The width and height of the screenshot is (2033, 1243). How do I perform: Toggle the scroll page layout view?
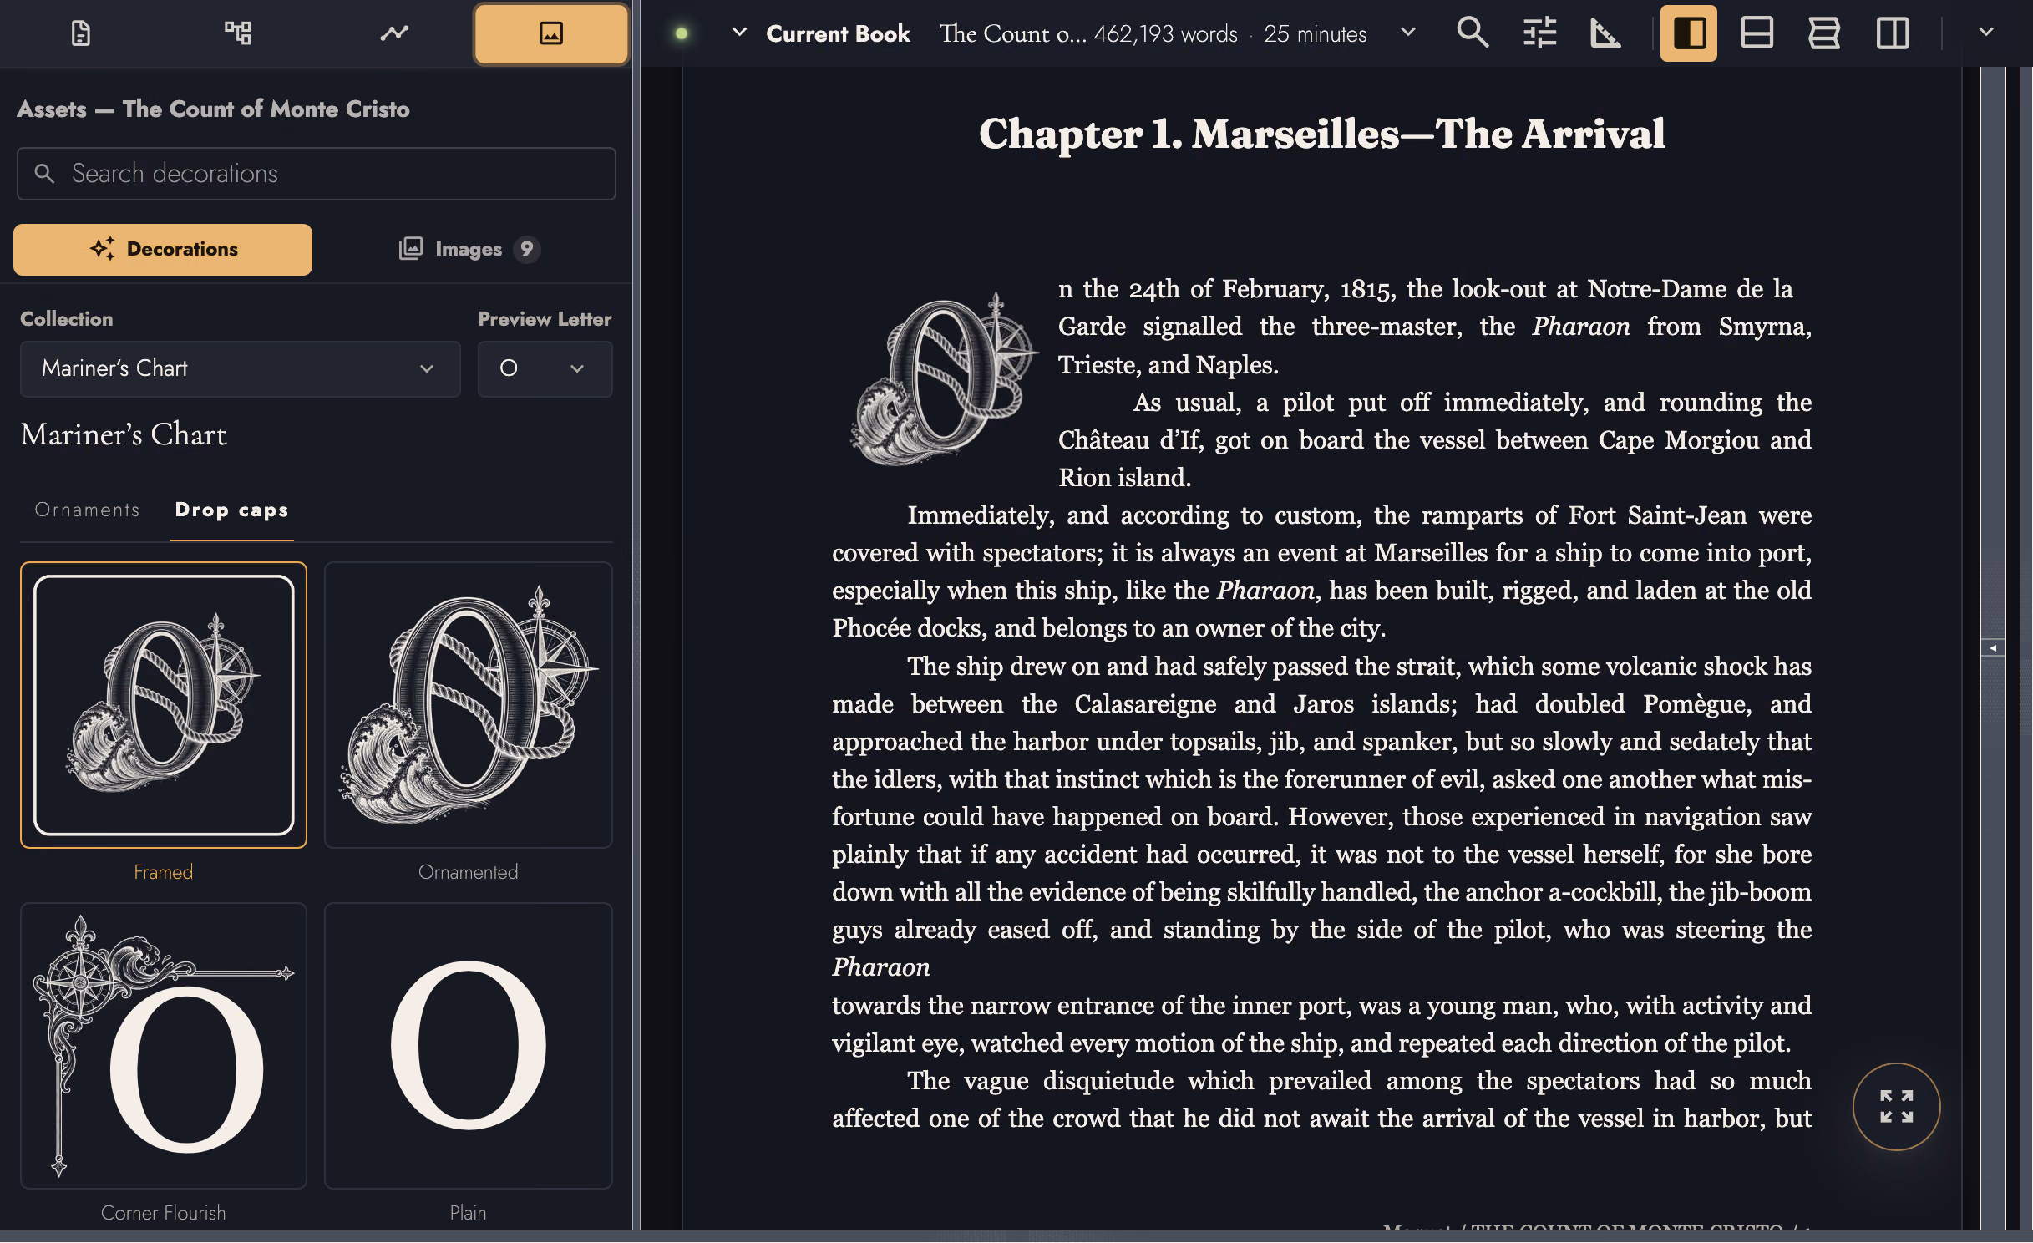[1824, 33]
